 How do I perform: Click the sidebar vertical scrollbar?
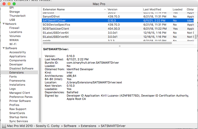pyautogui.click(x=40, y=90)
